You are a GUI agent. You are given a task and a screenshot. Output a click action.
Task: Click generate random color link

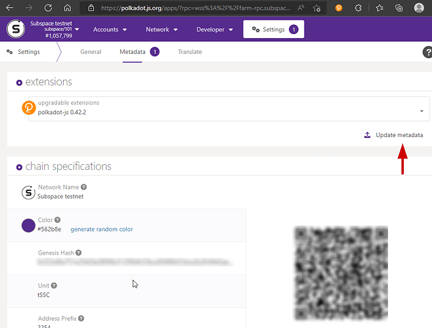101,229
